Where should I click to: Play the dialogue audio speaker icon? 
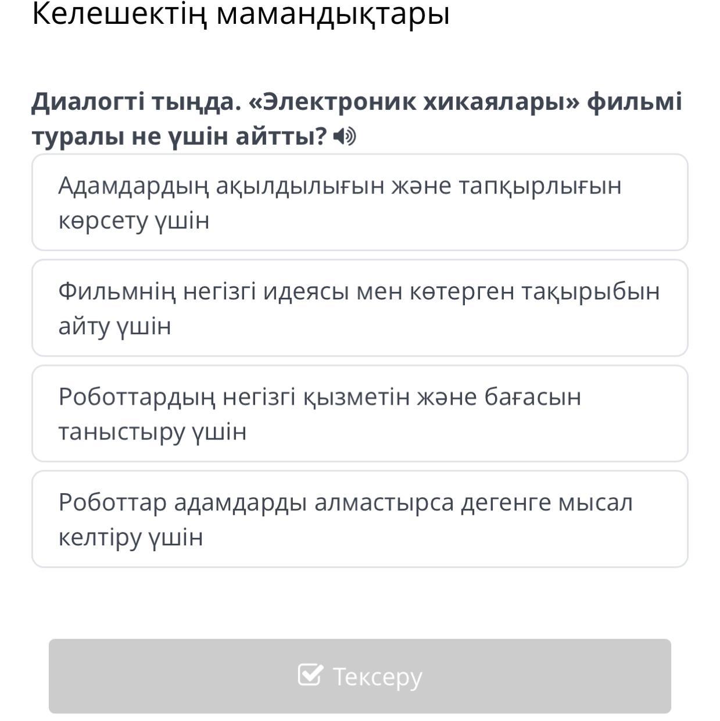tap(345, 137)
